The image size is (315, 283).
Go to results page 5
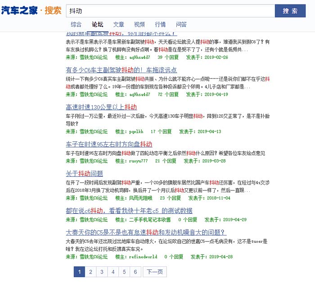[124, 272]
